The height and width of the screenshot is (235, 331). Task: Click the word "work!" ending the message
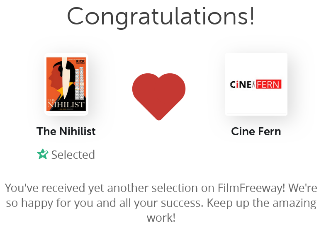point(161,218)
